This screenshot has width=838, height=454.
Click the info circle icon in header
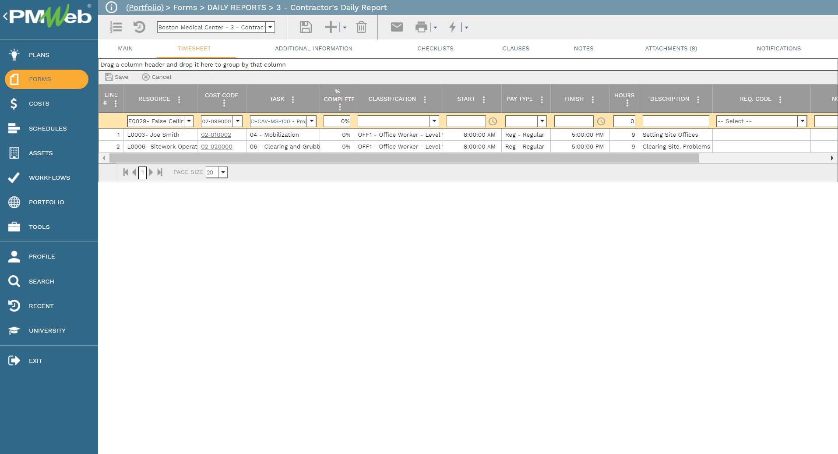[112, 7]
